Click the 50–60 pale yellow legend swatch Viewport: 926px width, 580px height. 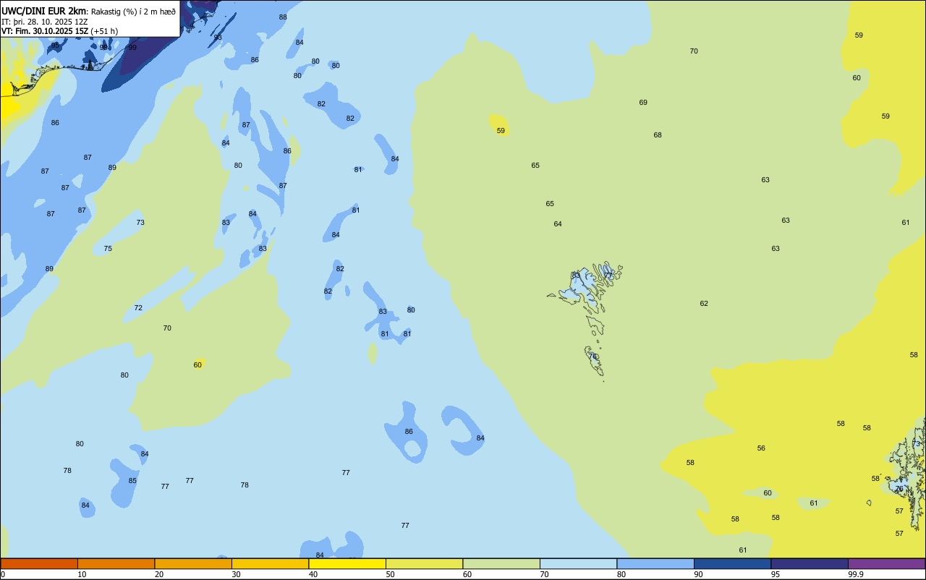[424, 563]
